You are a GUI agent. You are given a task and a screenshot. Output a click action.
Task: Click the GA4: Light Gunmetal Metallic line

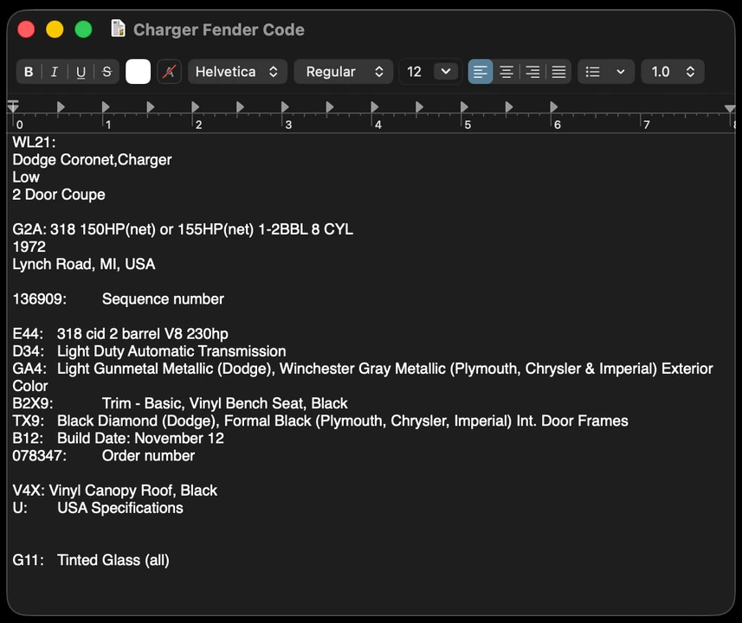[363, 369]
